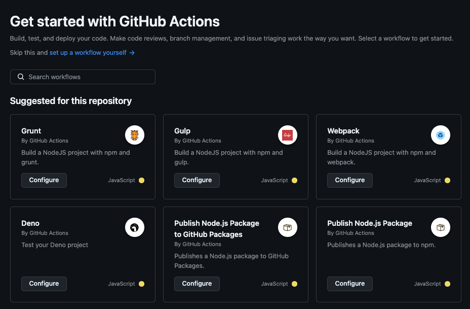The width and height of the screenshot is (470, 309).
Task: Click the yellow JavaScript dot on Grunt card
Action: click(141, 180)
